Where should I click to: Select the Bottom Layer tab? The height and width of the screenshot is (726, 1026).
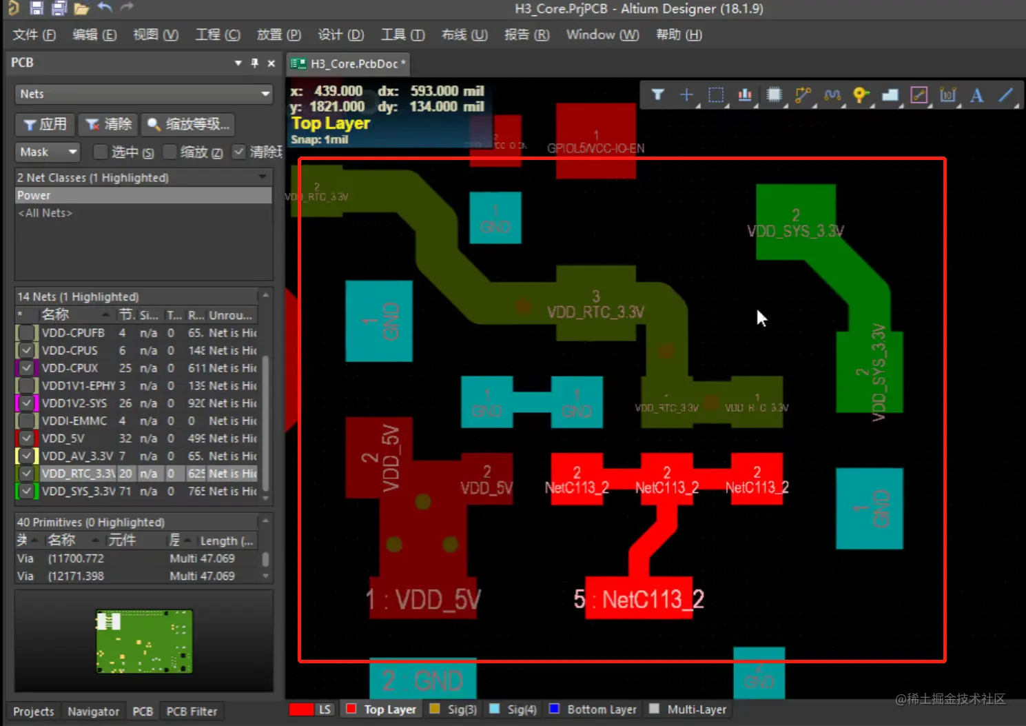pos(593,709)
